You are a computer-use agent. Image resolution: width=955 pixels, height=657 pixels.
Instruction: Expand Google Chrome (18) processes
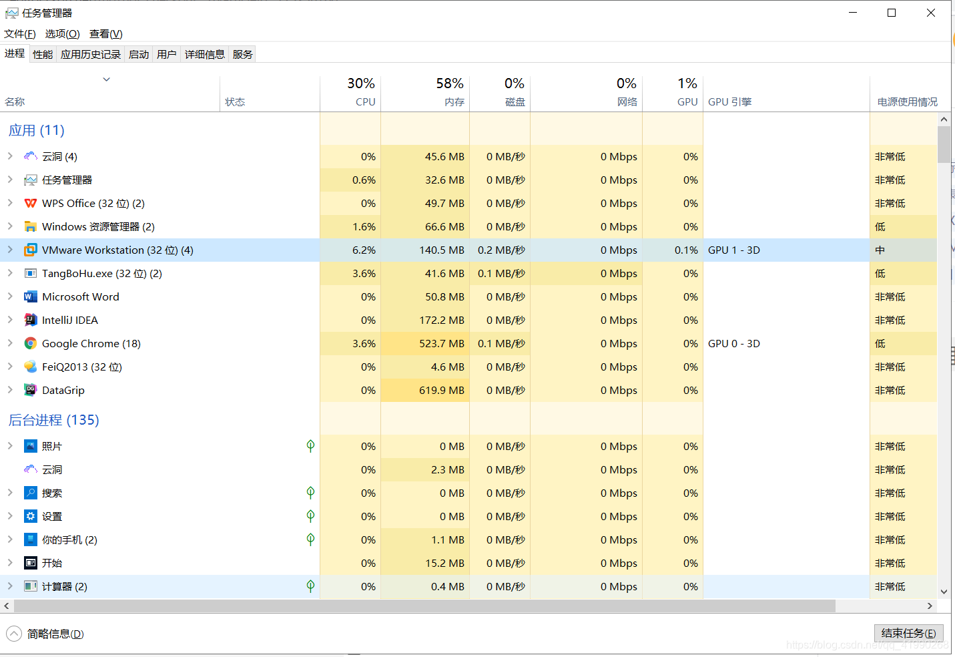coord(10,343)
